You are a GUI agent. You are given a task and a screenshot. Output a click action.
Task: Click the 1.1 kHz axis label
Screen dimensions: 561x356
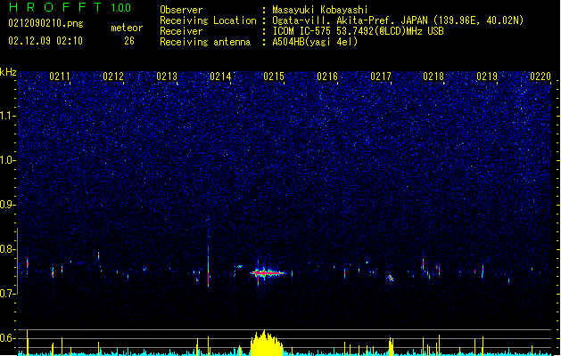click(8, 116)
